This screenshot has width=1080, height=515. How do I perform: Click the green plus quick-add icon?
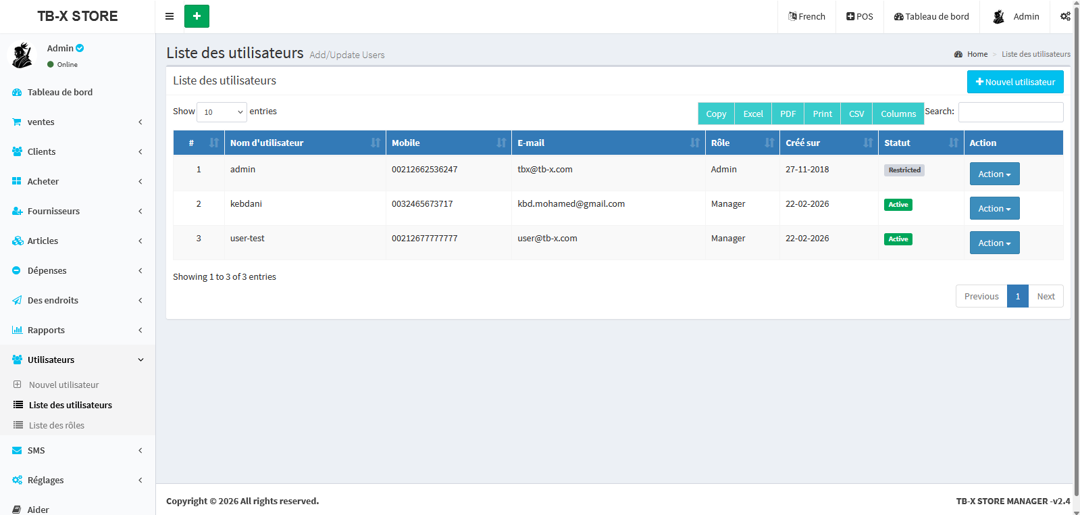click(197, 16)
